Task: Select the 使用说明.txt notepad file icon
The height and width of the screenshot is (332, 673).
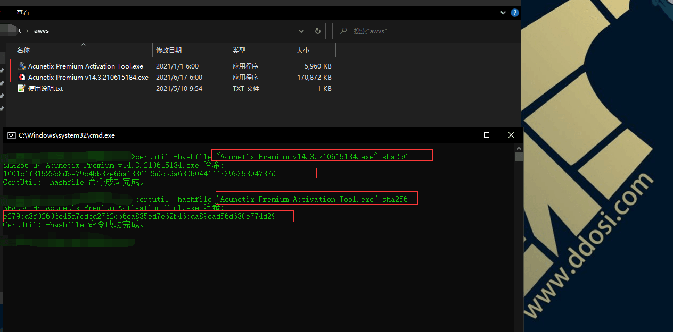Action: 22,89
